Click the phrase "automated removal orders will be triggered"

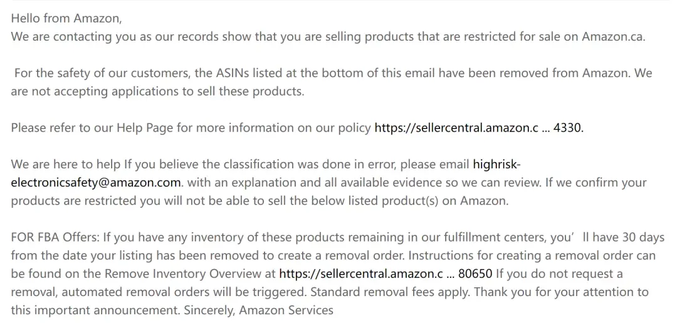pyautogui.click(x=184, y=292)
